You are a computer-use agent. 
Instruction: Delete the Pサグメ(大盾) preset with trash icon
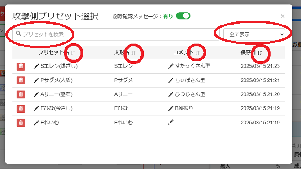tap(21, 80)
